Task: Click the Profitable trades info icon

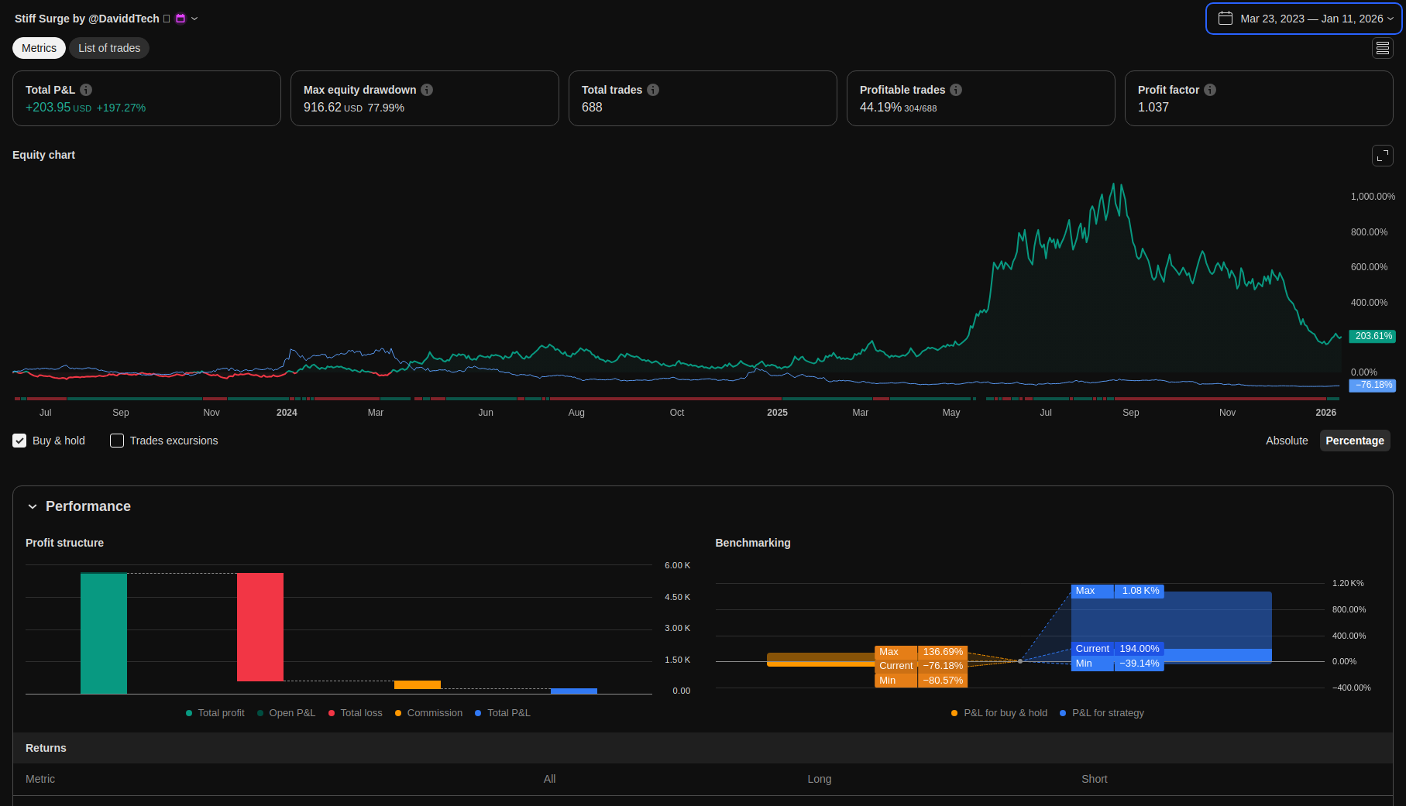Action: coord(956,90)
